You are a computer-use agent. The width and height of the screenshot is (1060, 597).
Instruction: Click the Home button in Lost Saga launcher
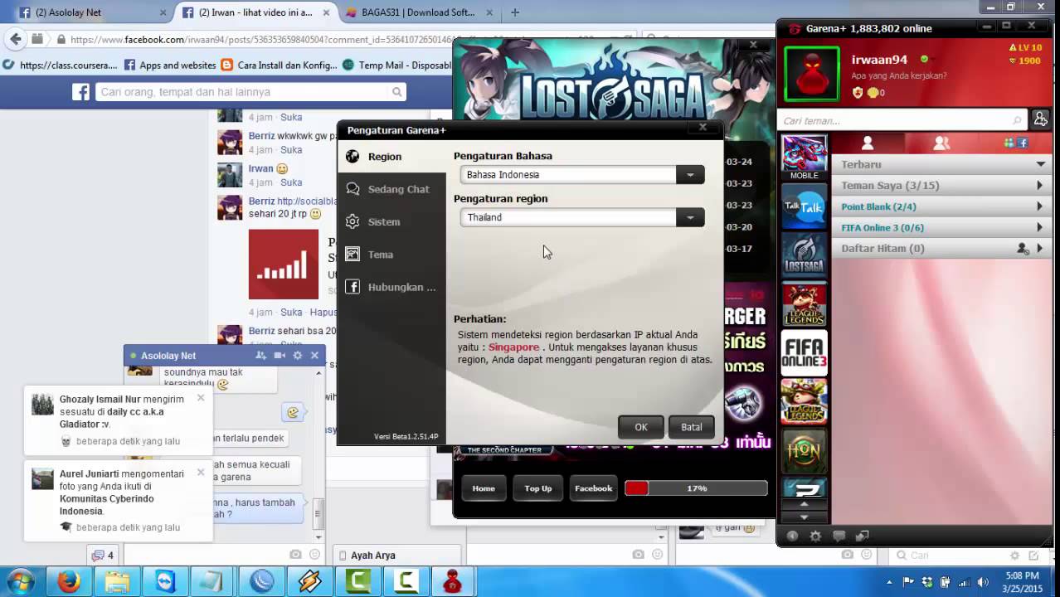tap(484, 488)
